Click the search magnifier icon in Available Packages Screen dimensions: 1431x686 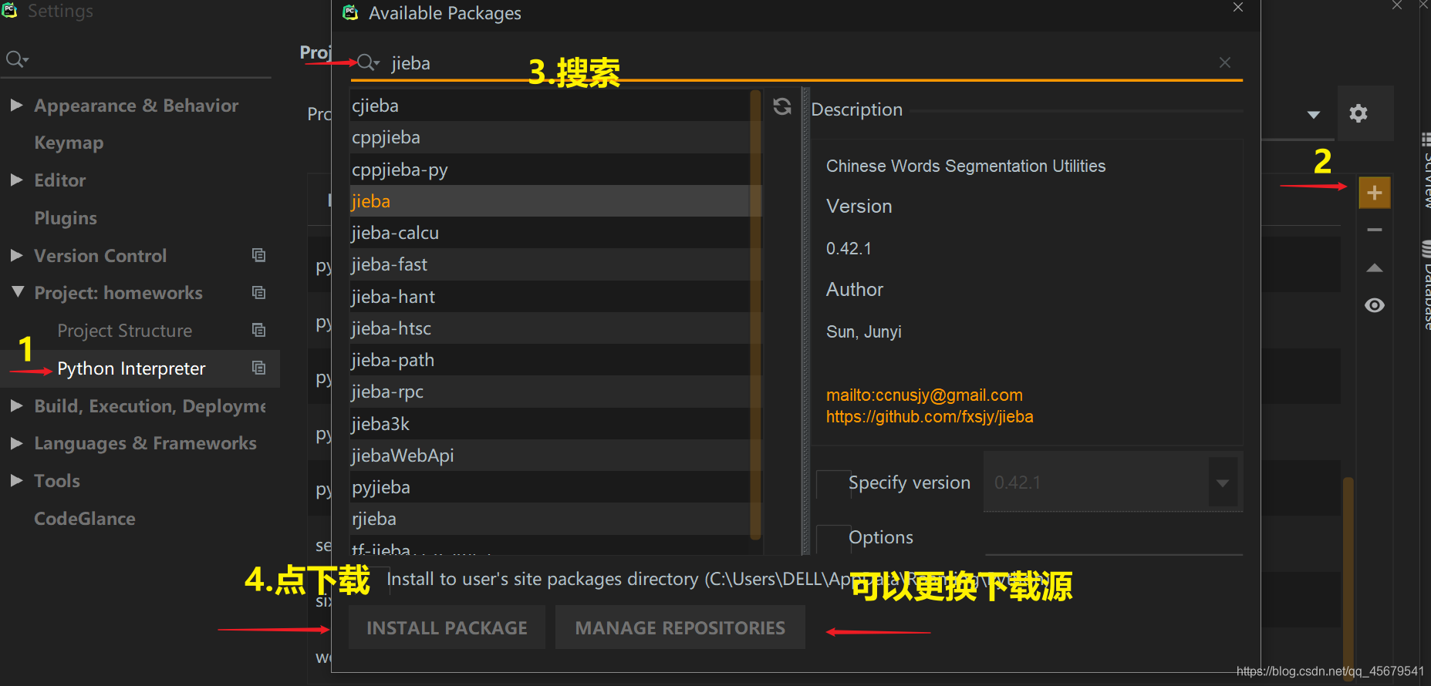coord(368,62)
